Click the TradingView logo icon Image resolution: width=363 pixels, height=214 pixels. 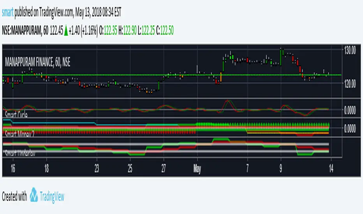coord(34,195)
